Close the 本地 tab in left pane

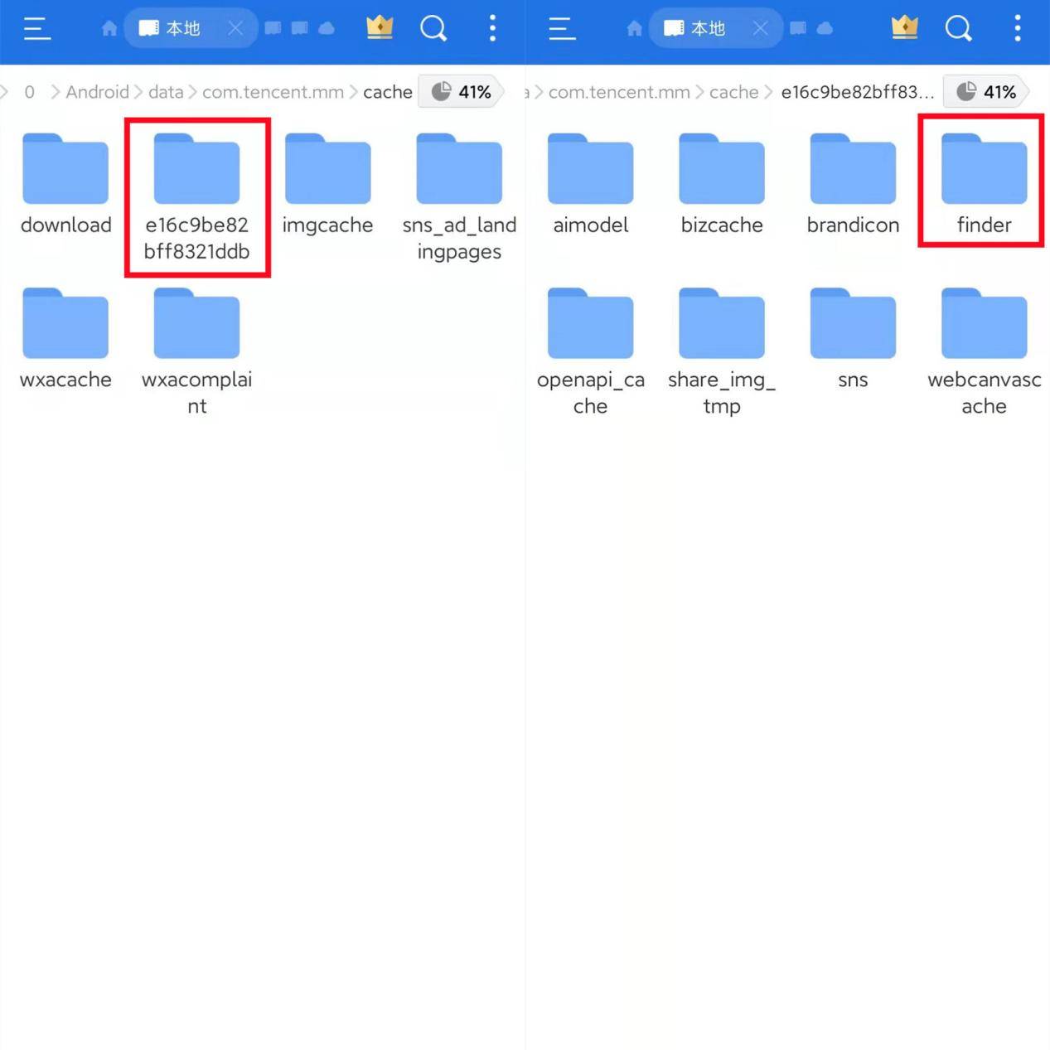[x=235, y=29]
